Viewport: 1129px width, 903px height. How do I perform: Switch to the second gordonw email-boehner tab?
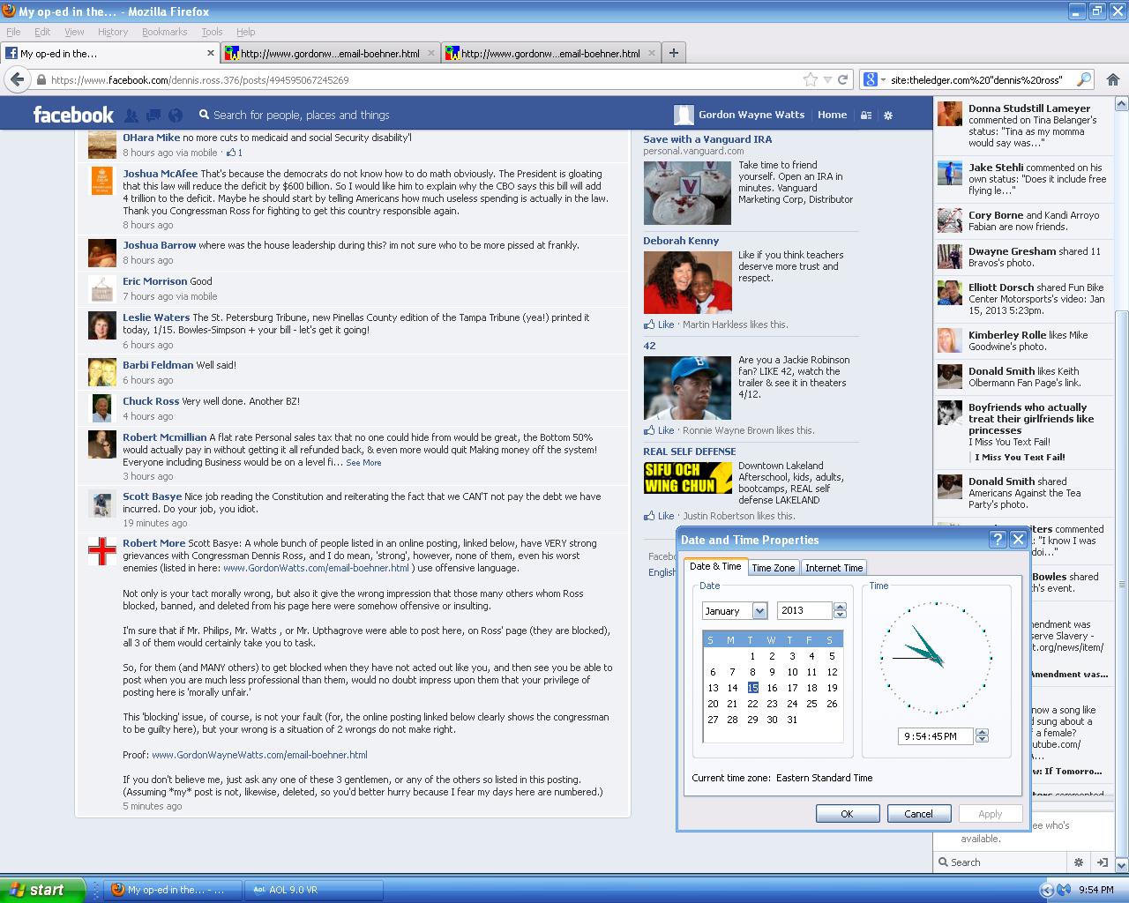point(550,53)
